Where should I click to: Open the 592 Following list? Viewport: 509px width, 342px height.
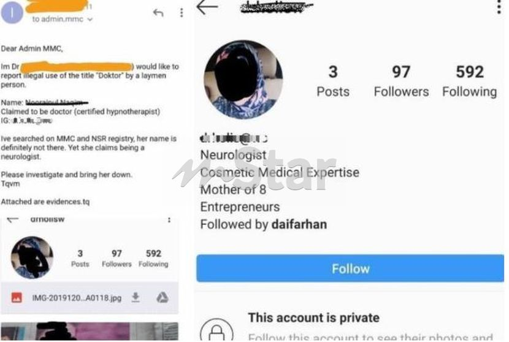tap(469, 81)
